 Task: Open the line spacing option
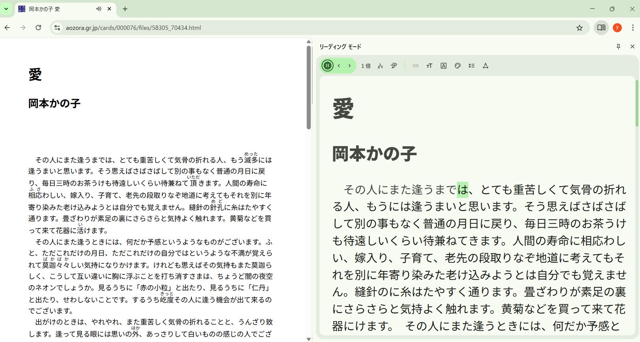[472, 66]
